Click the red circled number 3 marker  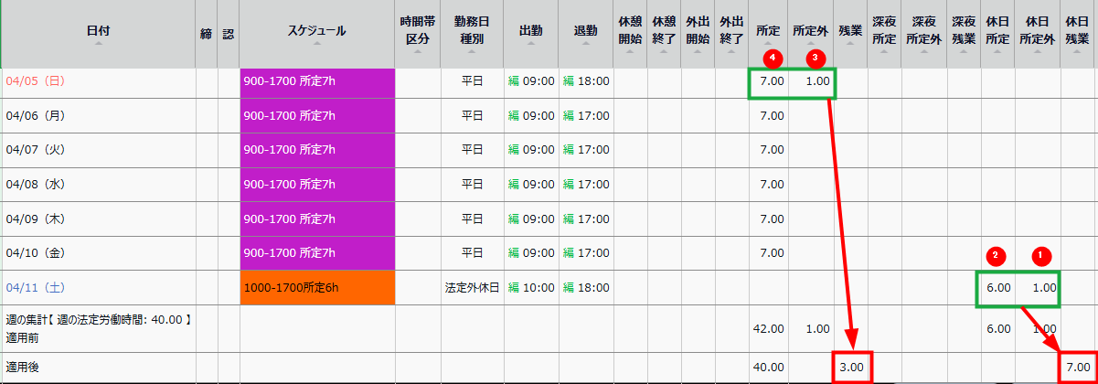pyautogui.click(x=816, y=57)
